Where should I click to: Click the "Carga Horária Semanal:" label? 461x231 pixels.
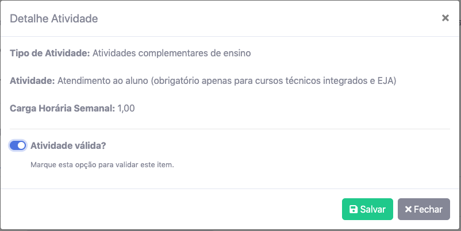62,107
